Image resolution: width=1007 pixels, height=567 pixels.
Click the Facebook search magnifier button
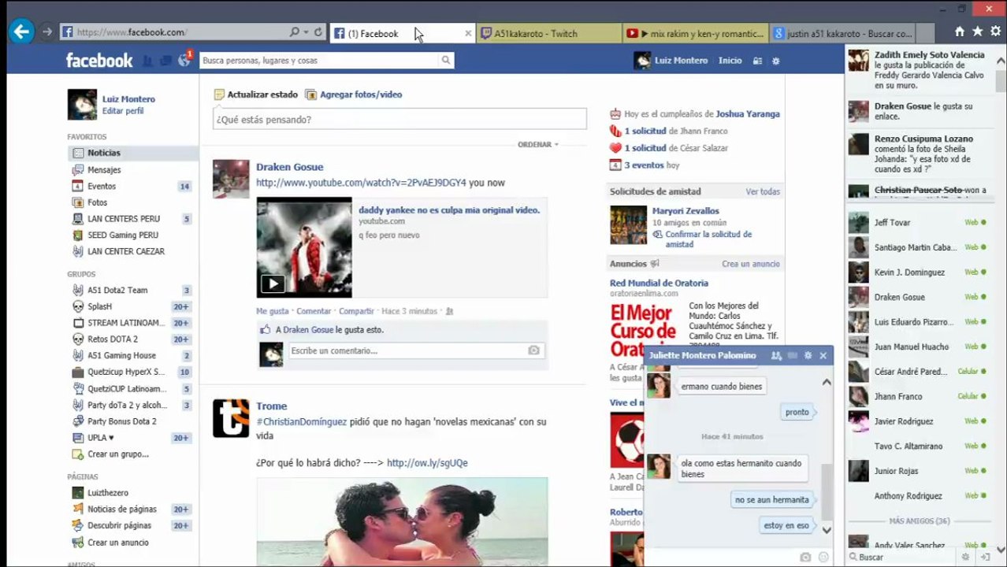[x=446, y=60]
